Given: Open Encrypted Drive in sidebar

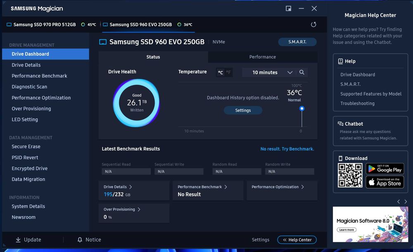Looking at the screenshot, I should point(29,168).
